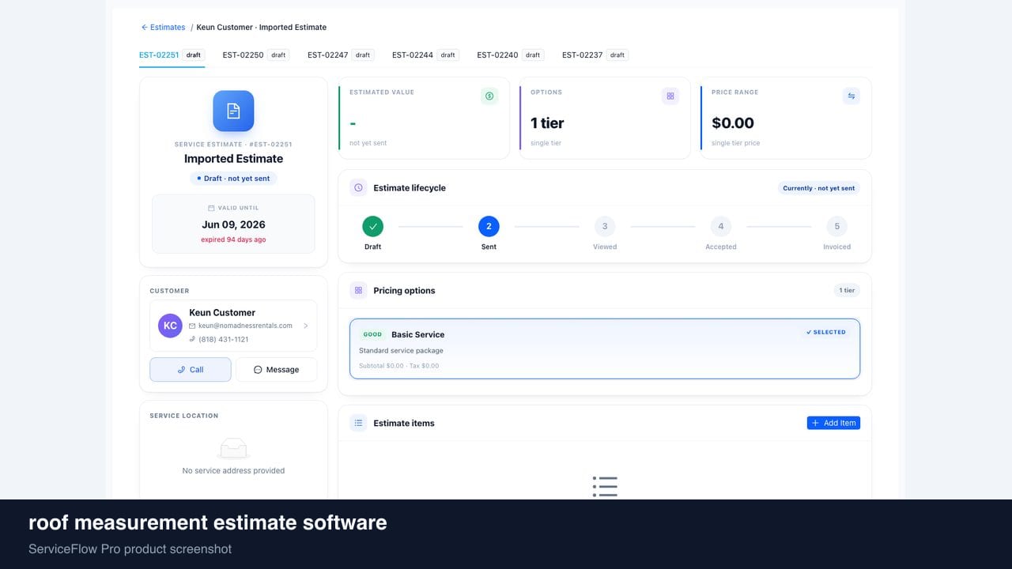Click the Jun 09, 2026 valid until date
Screen dimensions: 1012x569
click(233, 224)
